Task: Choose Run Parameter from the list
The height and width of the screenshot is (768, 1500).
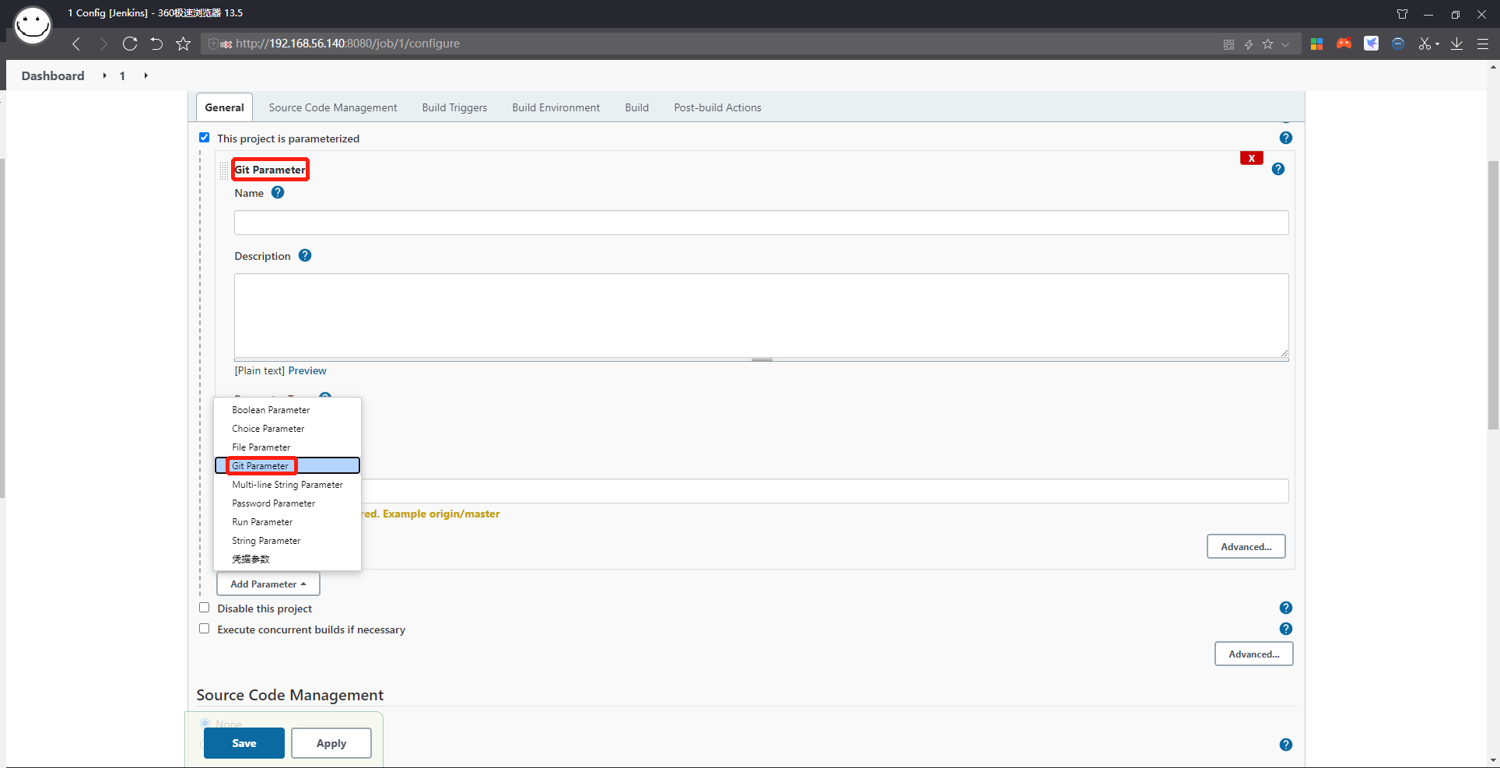Action: click(287, 522)
